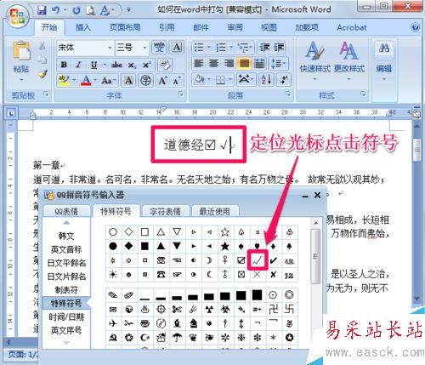
Task: Toggle Italic formatting
Action: (x=79, y=65)
